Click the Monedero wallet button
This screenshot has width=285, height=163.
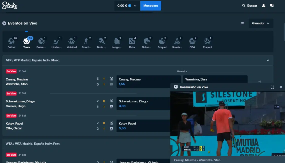(x=151, y=6)
